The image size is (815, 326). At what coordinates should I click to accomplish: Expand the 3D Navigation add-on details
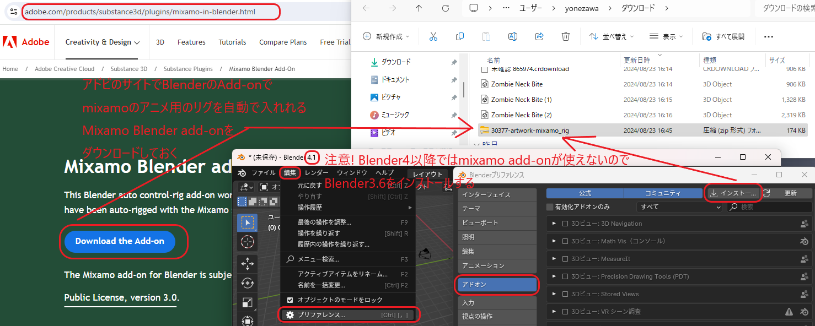pos(554,224)
